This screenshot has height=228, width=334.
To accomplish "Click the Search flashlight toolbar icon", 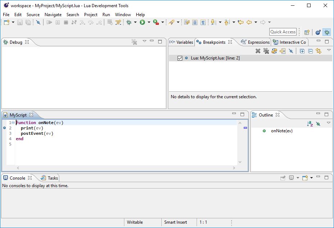I will [x=171, y=22].
